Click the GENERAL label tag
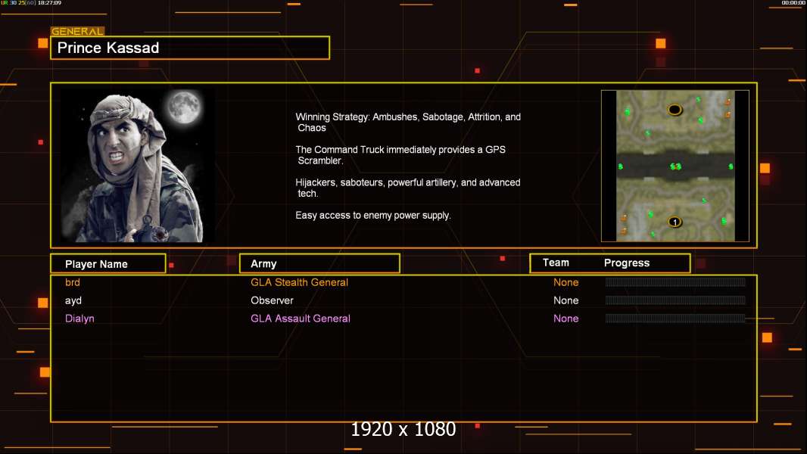The width and height of the screenshot is (807, 454). tap(77, 31)
